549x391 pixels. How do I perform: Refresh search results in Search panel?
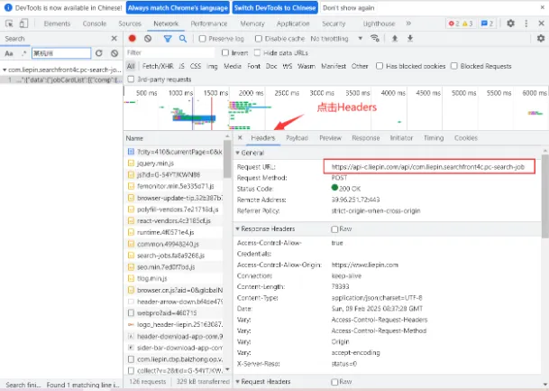click(x=99, y=53)
